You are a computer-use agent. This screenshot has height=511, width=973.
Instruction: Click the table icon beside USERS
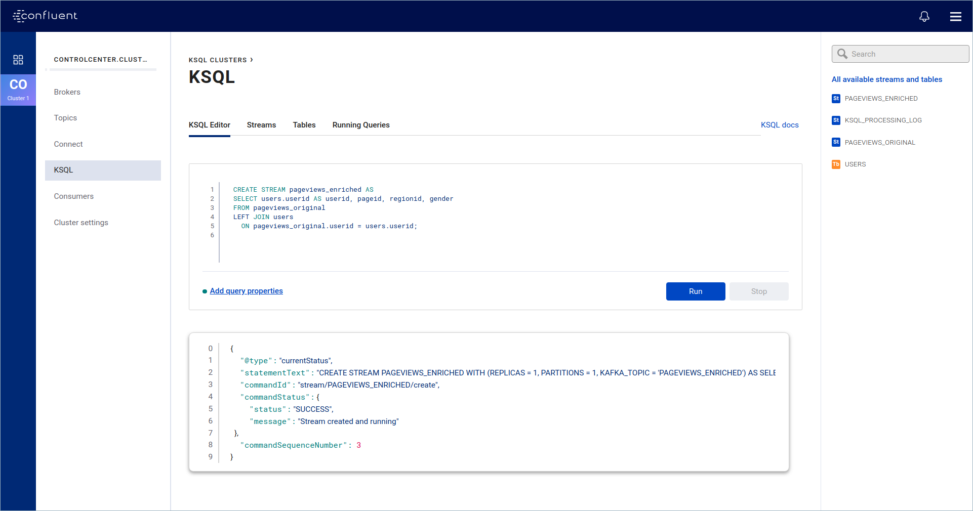tap(836, 164)
